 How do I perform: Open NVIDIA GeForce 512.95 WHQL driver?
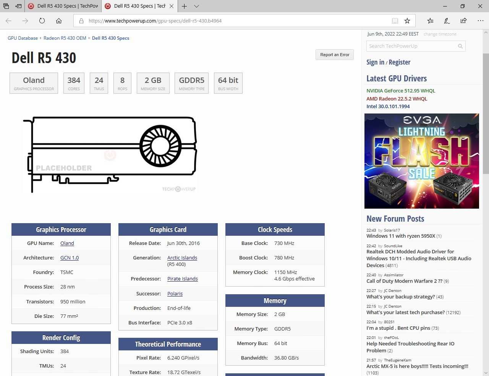tap(401, 91)
